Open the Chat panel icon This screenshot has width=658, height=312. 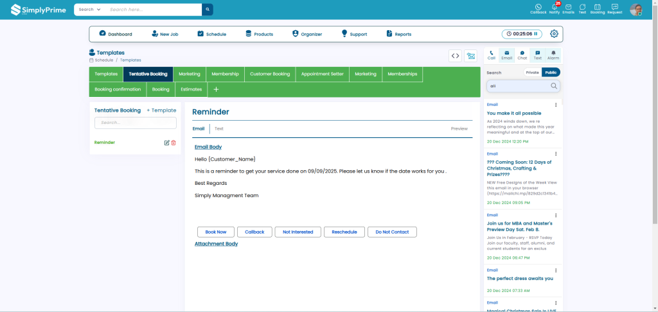[522, 55]
